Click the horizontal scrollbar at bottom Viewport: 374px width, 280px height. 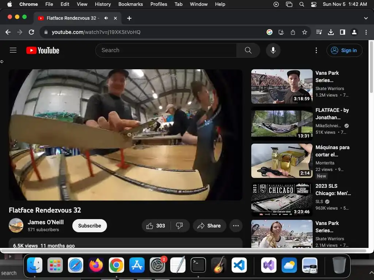pyautogui.click(x=184, y=251)
